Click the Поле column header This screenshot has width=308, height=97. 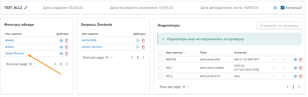pos(203,53)
